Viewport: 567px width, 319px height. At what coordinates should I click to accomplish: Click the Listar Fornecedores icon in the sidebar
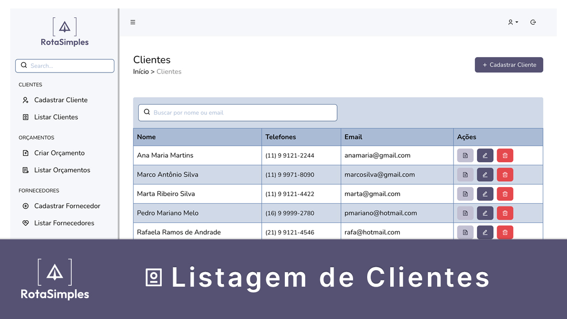(26, 223)
